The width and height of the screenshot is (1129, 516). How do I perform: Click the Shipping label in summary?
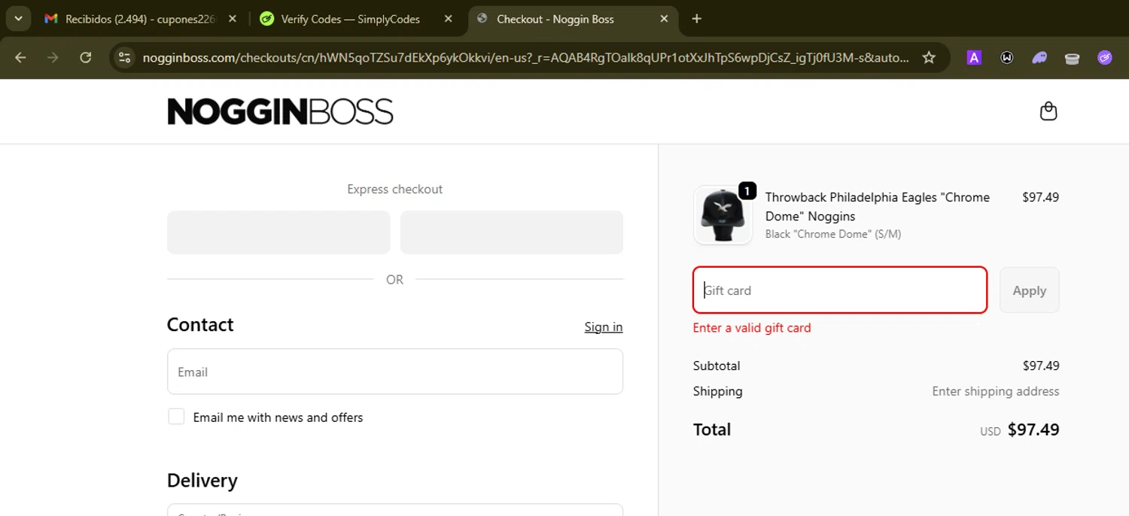click(x=718, y=391)
